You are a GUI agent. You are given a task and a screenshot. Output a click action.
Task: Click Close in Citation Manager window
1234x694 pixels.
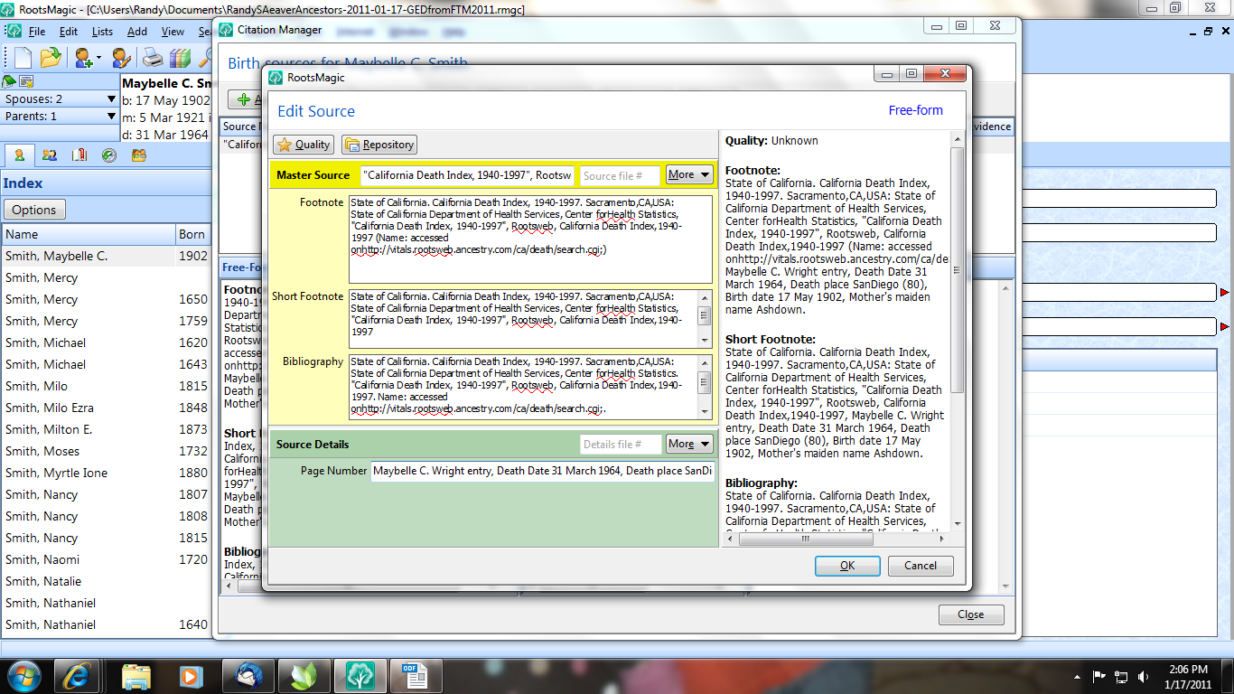click(971, 614)
